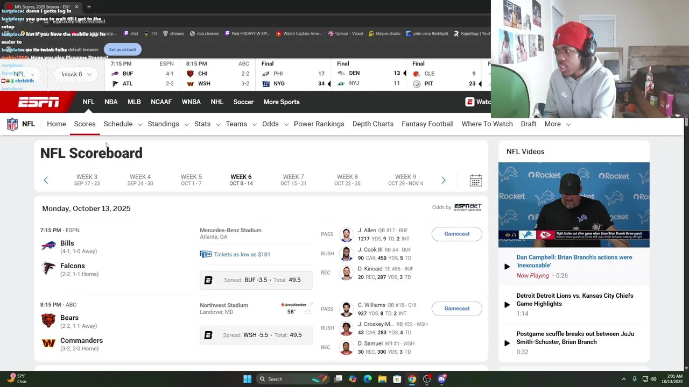Open Task View on the taskbar

(338, 379)
